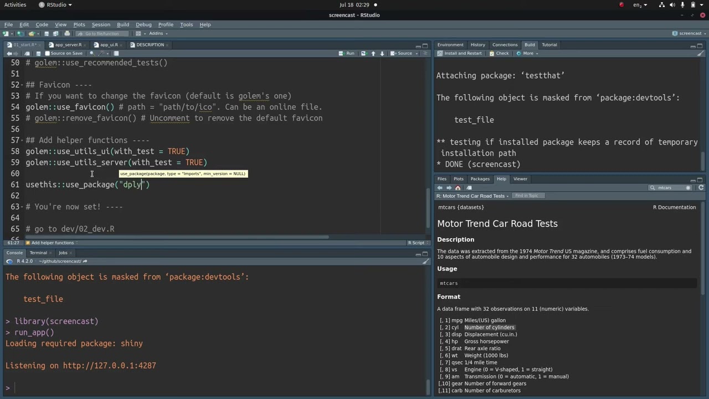Click the compile report notebook icon
The height and width of the screenshot is (399, 709).
click(116, 54)
